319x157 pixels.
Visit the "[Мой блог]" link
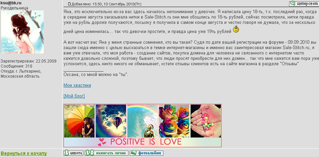click(x=74, y=96)
